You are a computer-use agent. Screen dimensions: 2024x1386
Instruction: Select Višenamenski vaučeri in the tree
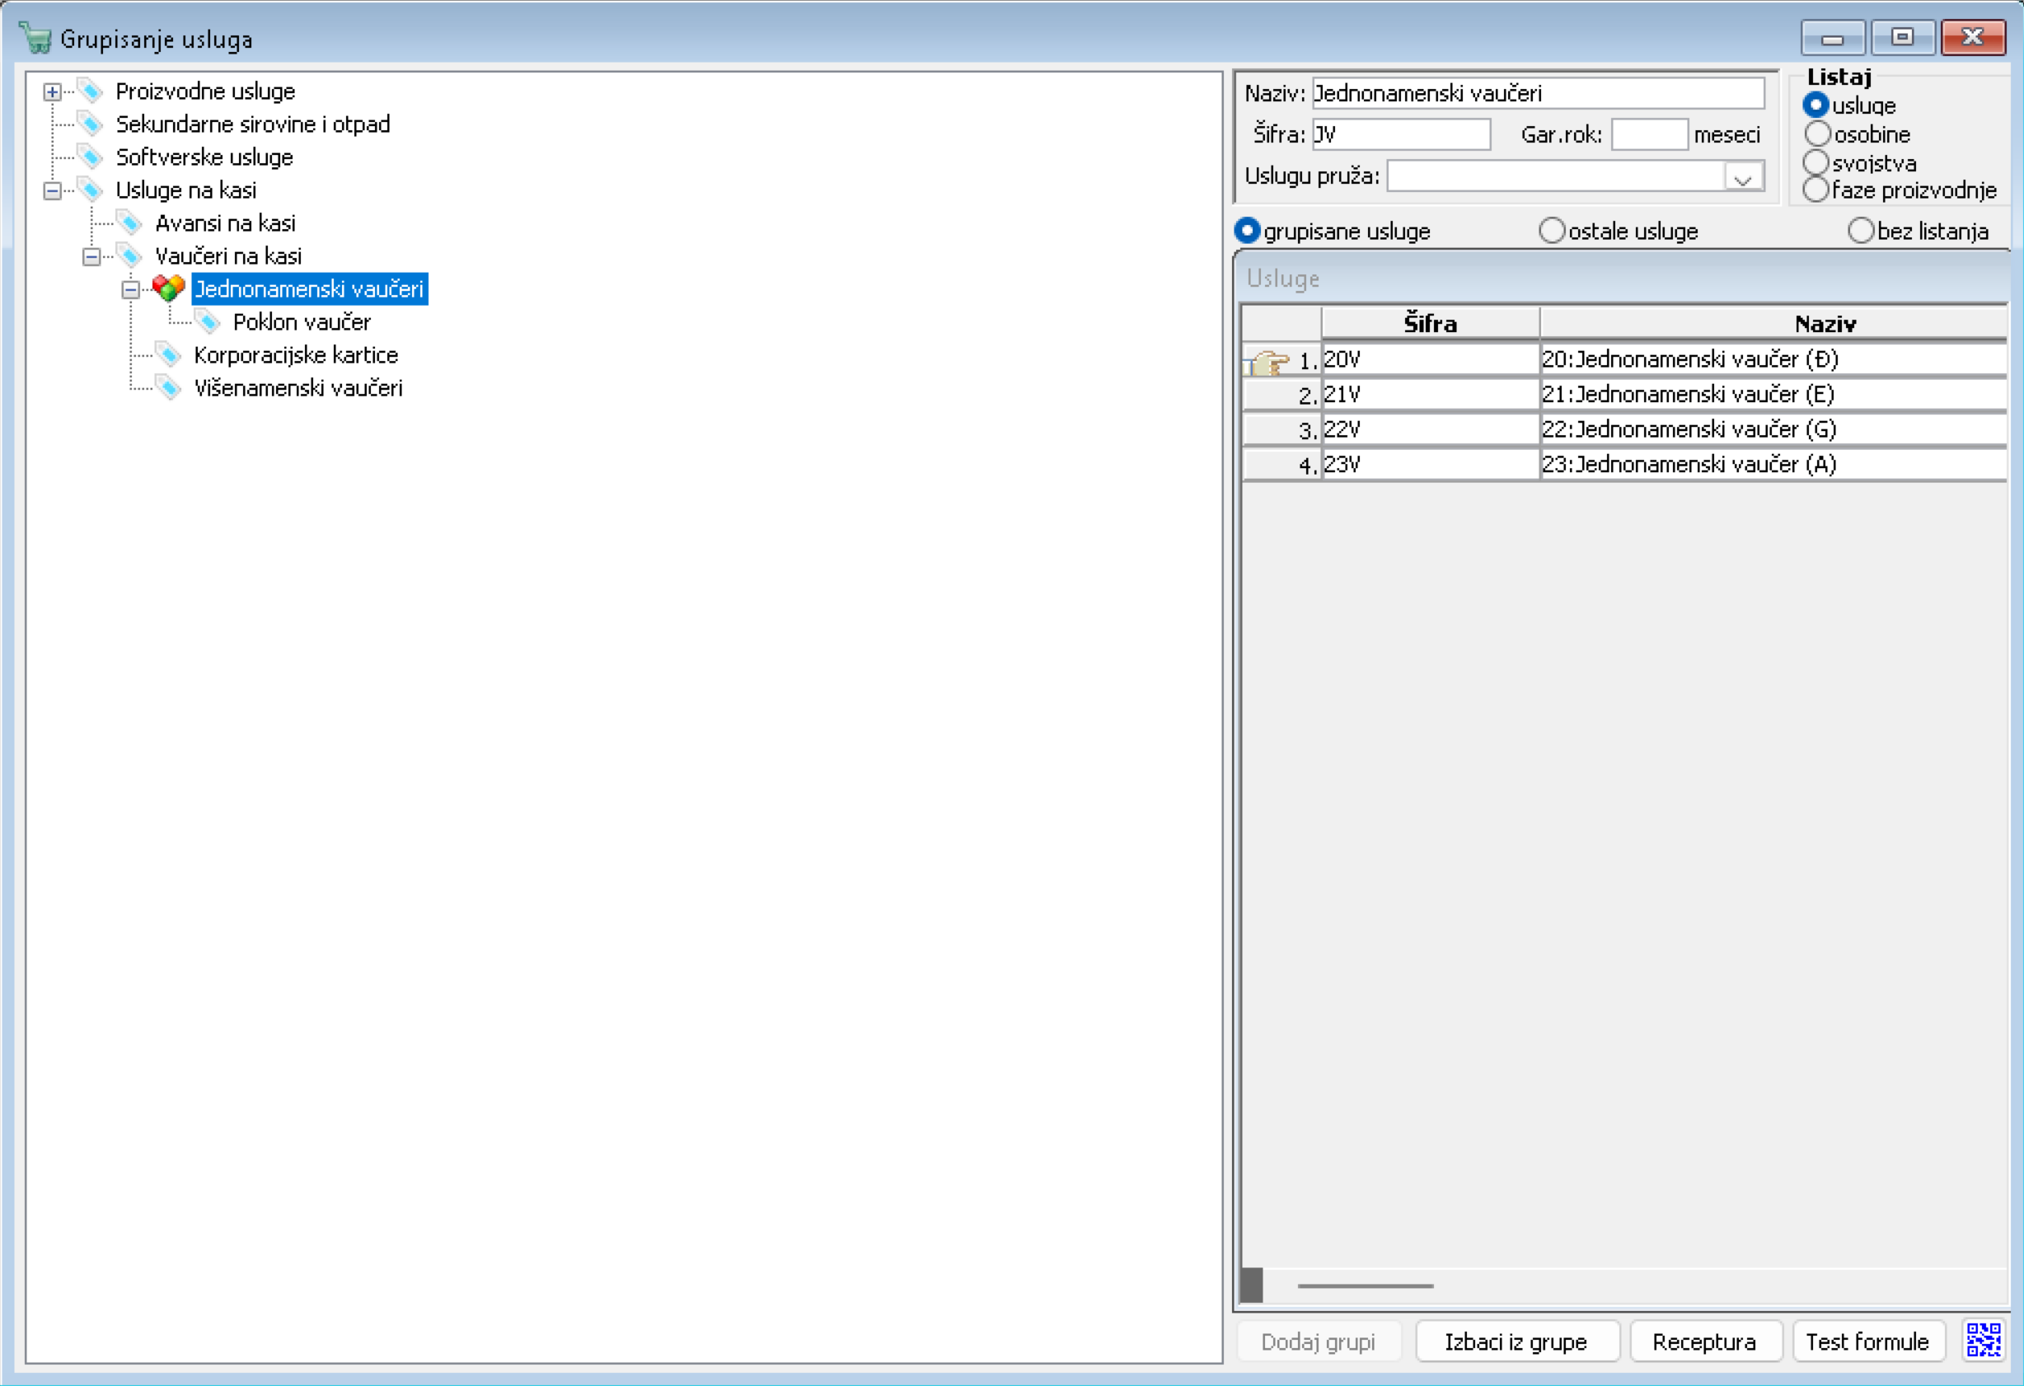pos(298,387)
